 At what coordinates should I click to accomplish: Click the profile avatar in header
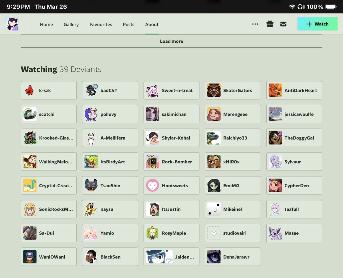click(12, 24)
